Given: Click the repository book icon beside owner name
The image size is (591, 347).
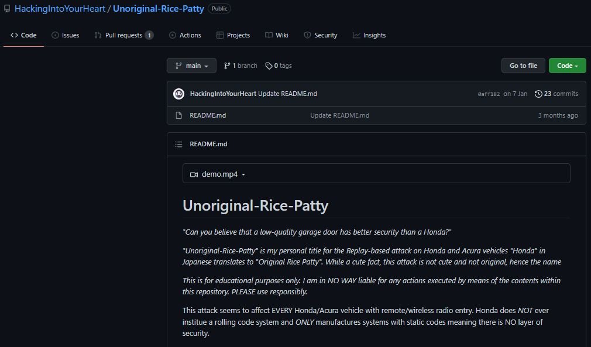Looking at the screenshot, I should (7, 8).
